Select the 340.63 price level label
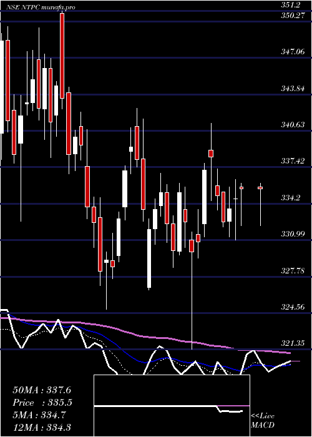The height and width of the screenshot is (437, 312). click(x=293, y=125)
